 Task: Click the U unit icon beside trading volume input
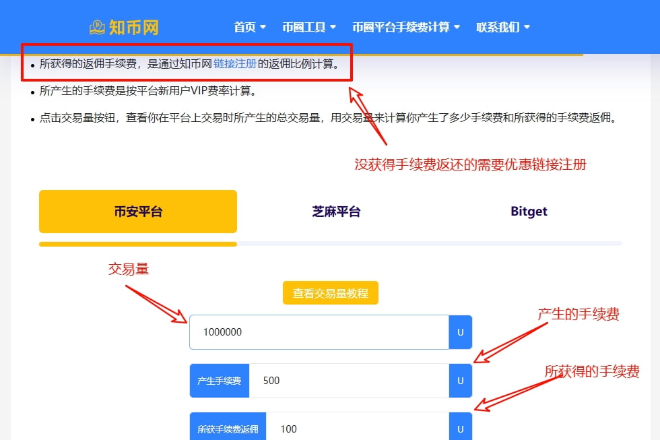click(x=461, y=332)
